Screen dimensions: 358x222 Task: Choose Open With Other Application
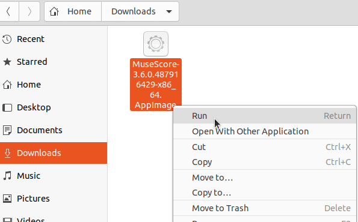pos(265,131)
